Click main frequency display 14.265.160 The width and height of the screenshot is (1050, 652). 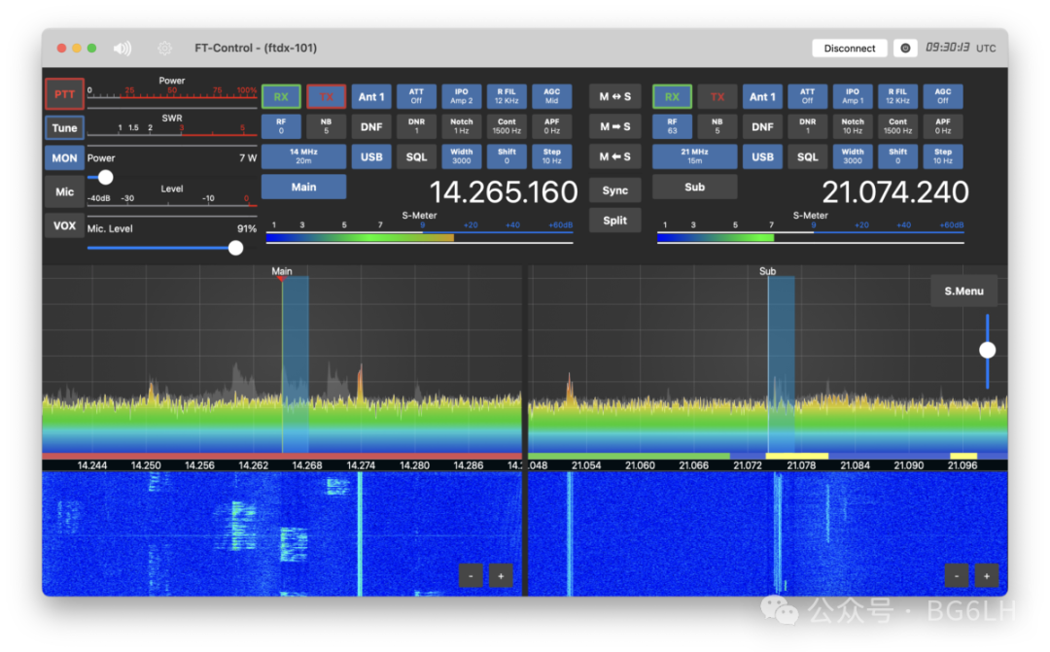tap(503, 192)
